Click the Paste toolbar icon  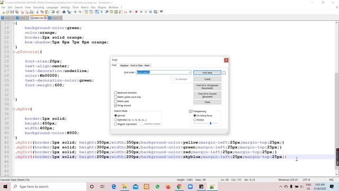coord(47,12)
